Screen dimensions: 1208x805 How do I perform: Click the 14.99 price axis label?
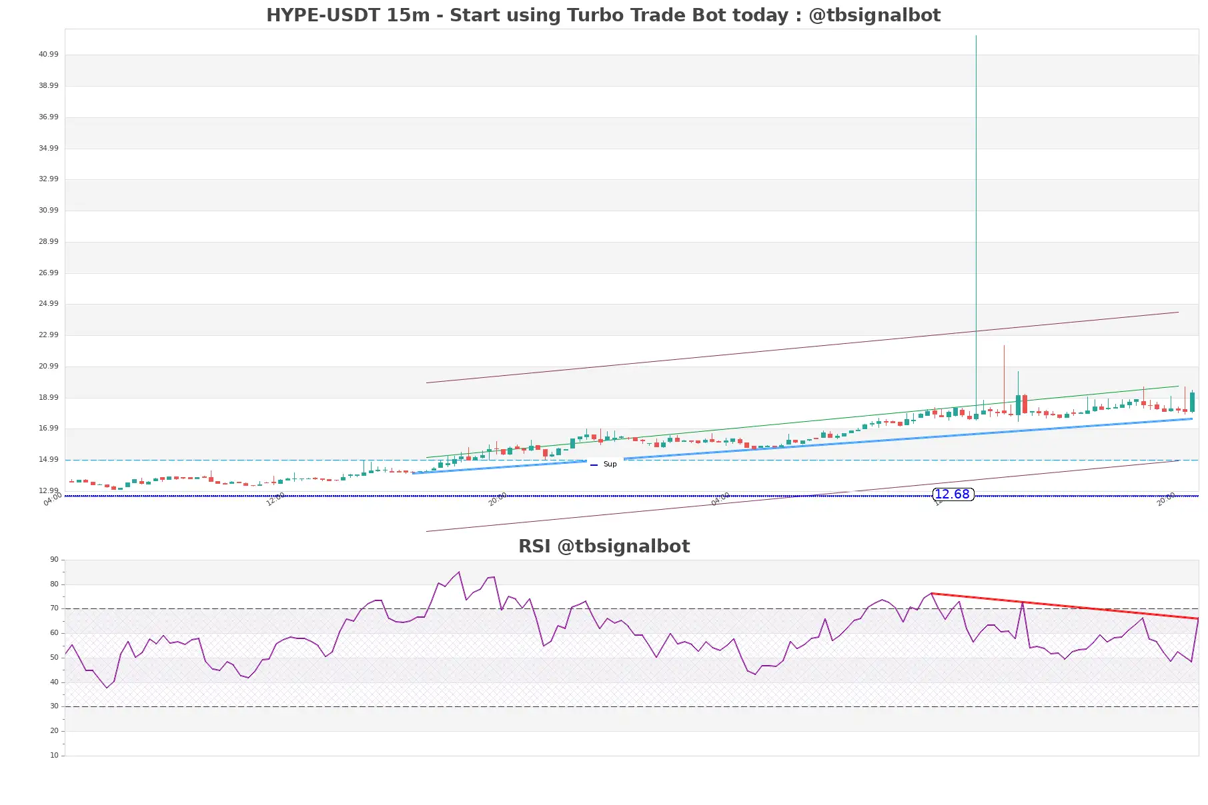[49, 460]
